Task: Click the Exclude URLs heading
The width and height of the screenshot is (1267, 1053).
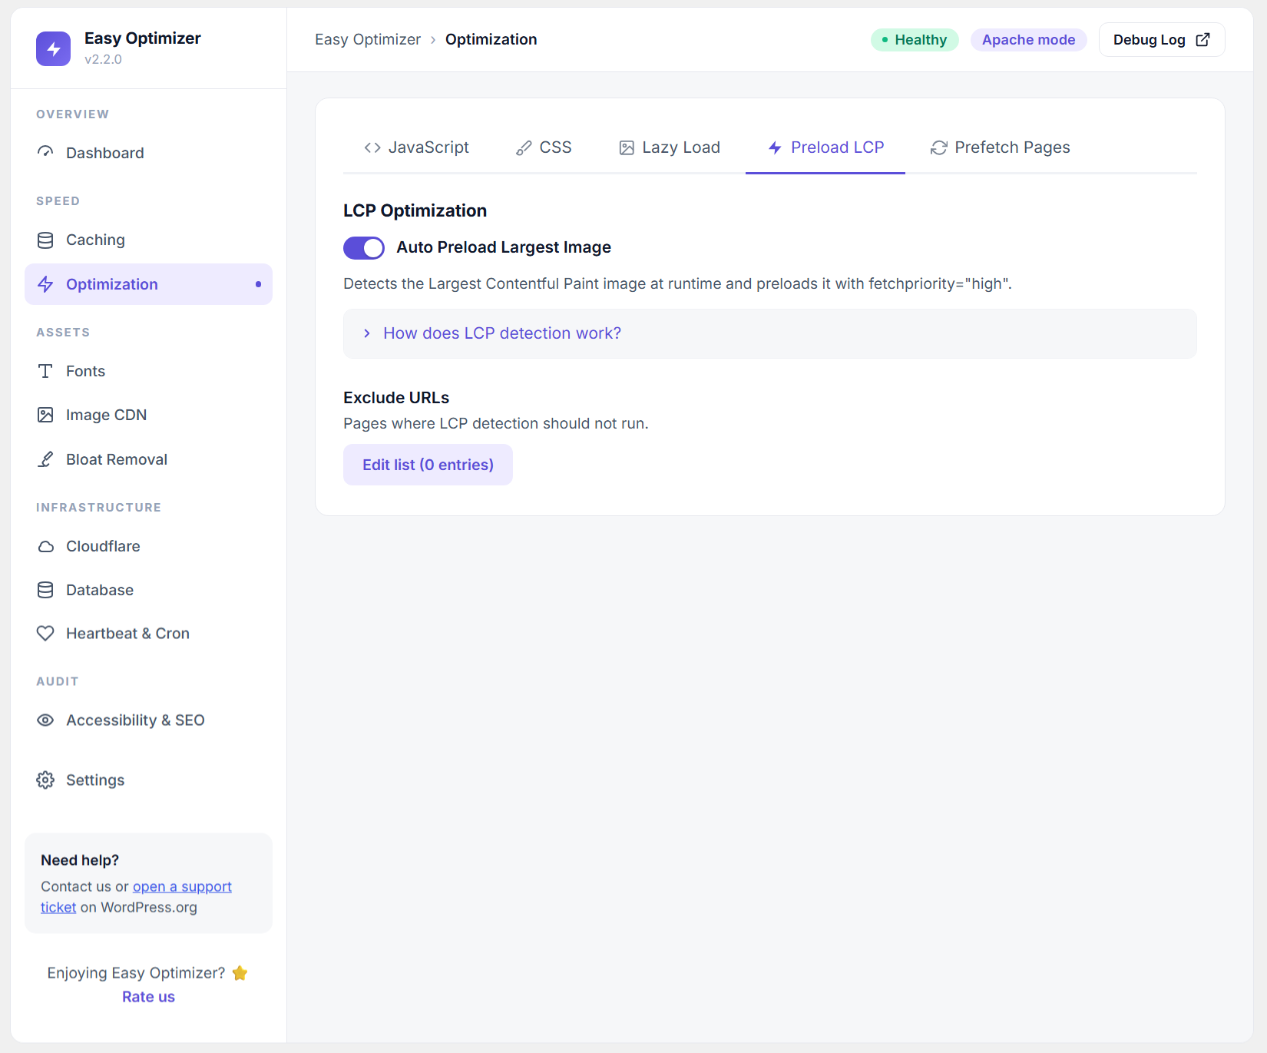Action: 396,398
